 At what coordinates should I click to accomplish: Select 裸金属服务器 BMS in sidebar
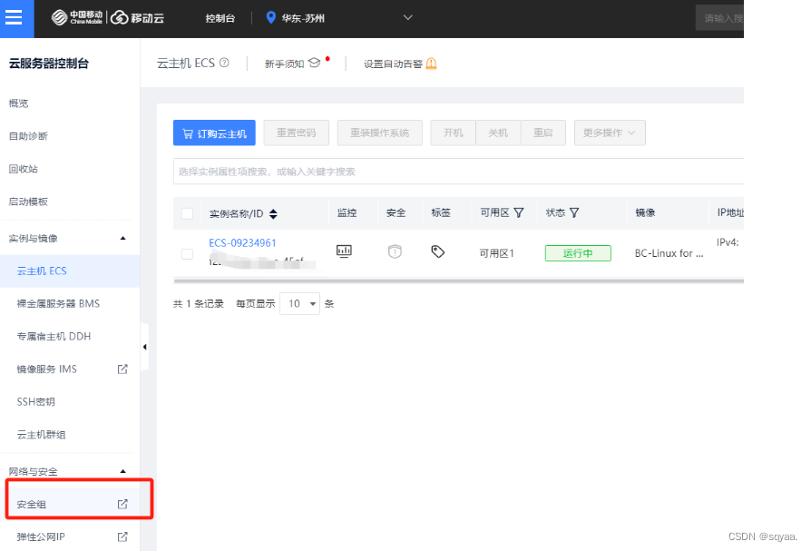(58, 303)
